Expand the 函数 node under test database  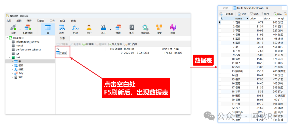pyautogui.click(x=12, y=69)
